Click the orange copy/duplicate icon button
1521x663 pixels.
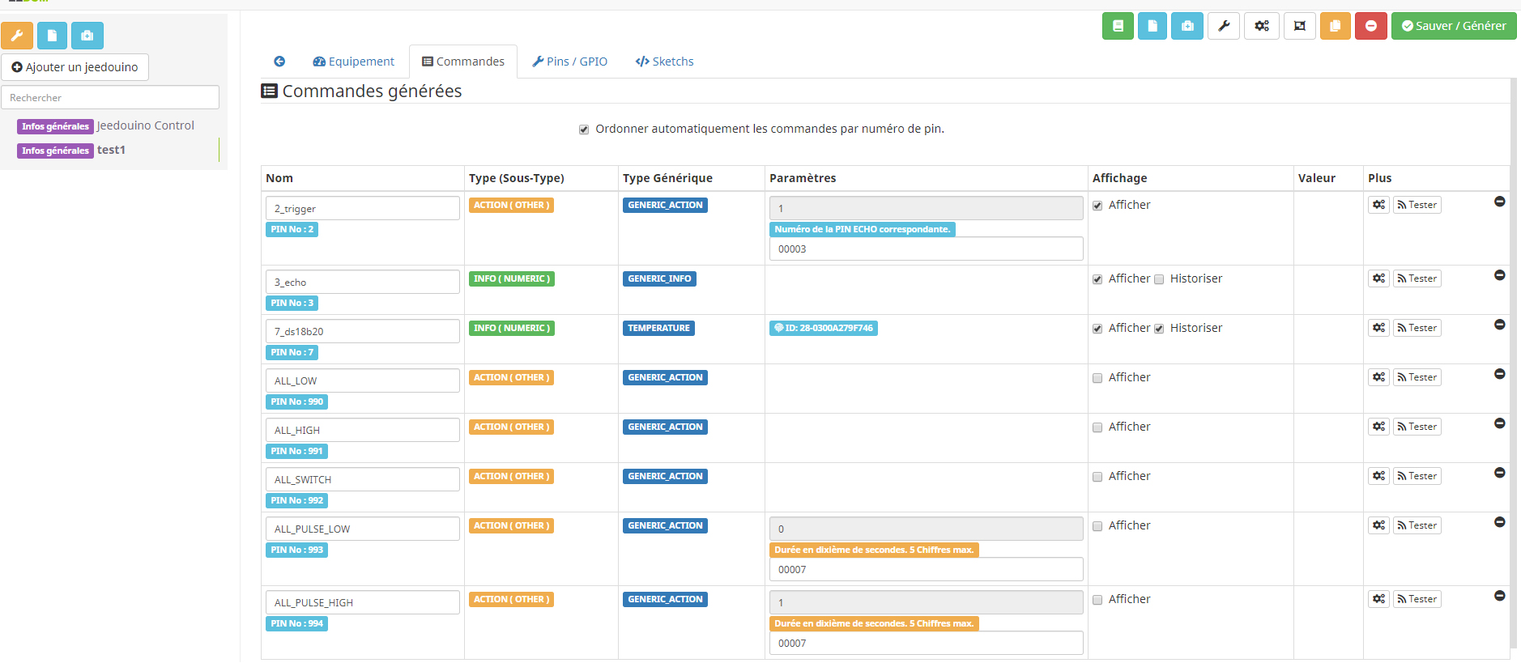[x=1335, y=26]
